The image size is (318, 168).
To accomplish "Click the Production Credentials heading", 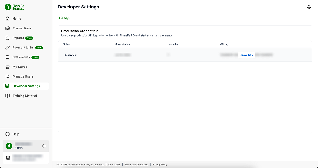I will tap(80, 31).
